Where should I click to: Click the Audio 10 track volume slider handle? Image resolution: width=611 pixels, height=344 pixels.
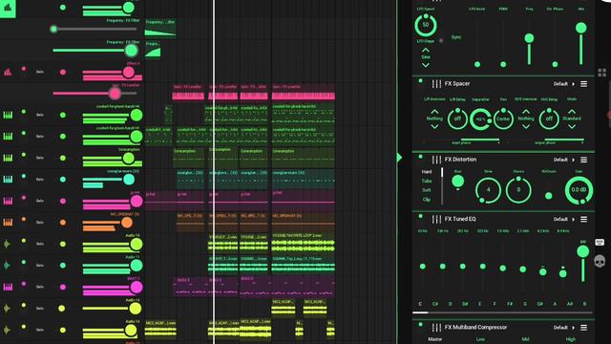pyautogui.click(x=136, y=245)
